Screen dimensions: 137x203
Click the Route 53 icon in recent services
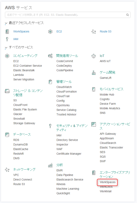(x=94, y=31)
